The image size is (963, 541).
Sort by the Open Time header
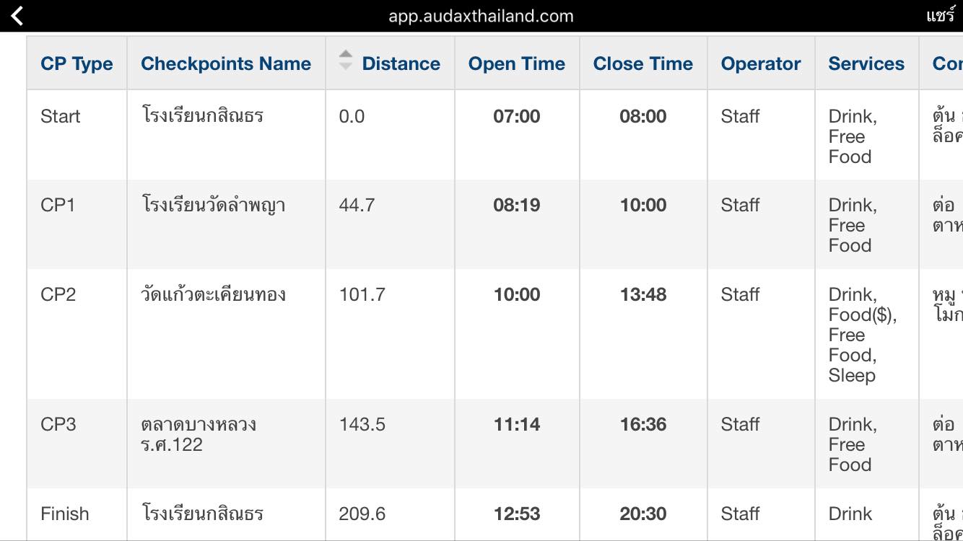pyautogui.click(x=517, y=63)
